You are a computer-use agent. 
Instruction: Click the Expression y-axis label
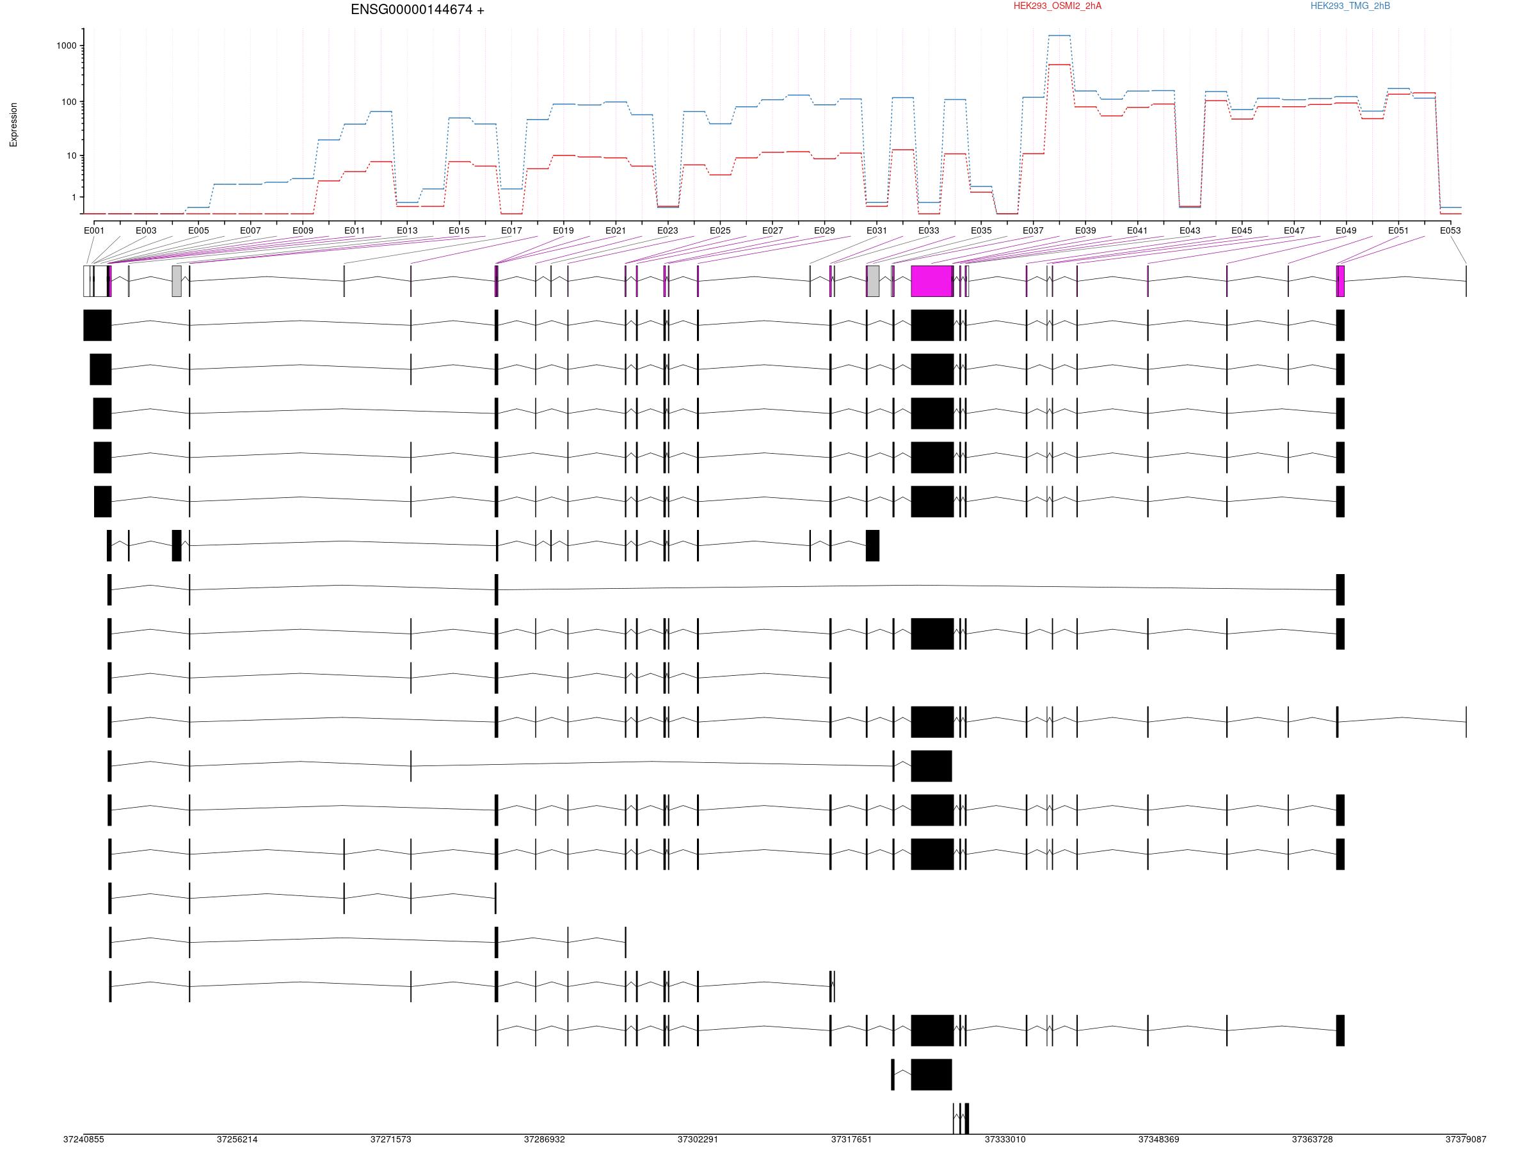13,125
